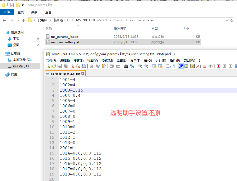
Task: Open Find with the binoculars icon
Action: coord(126,66)
